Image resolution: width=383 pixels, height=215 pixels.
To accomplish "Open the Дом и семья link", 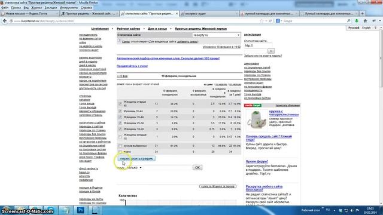I will coord(157,29).
